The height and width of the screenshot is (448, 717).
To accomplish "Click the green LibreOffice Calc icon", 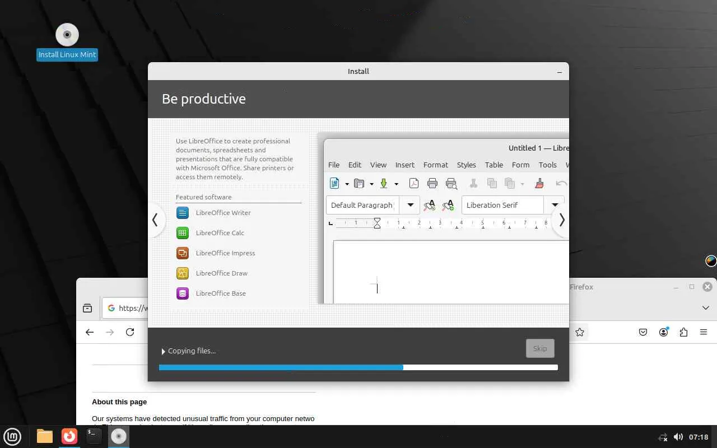I will (x=182, y=233).
